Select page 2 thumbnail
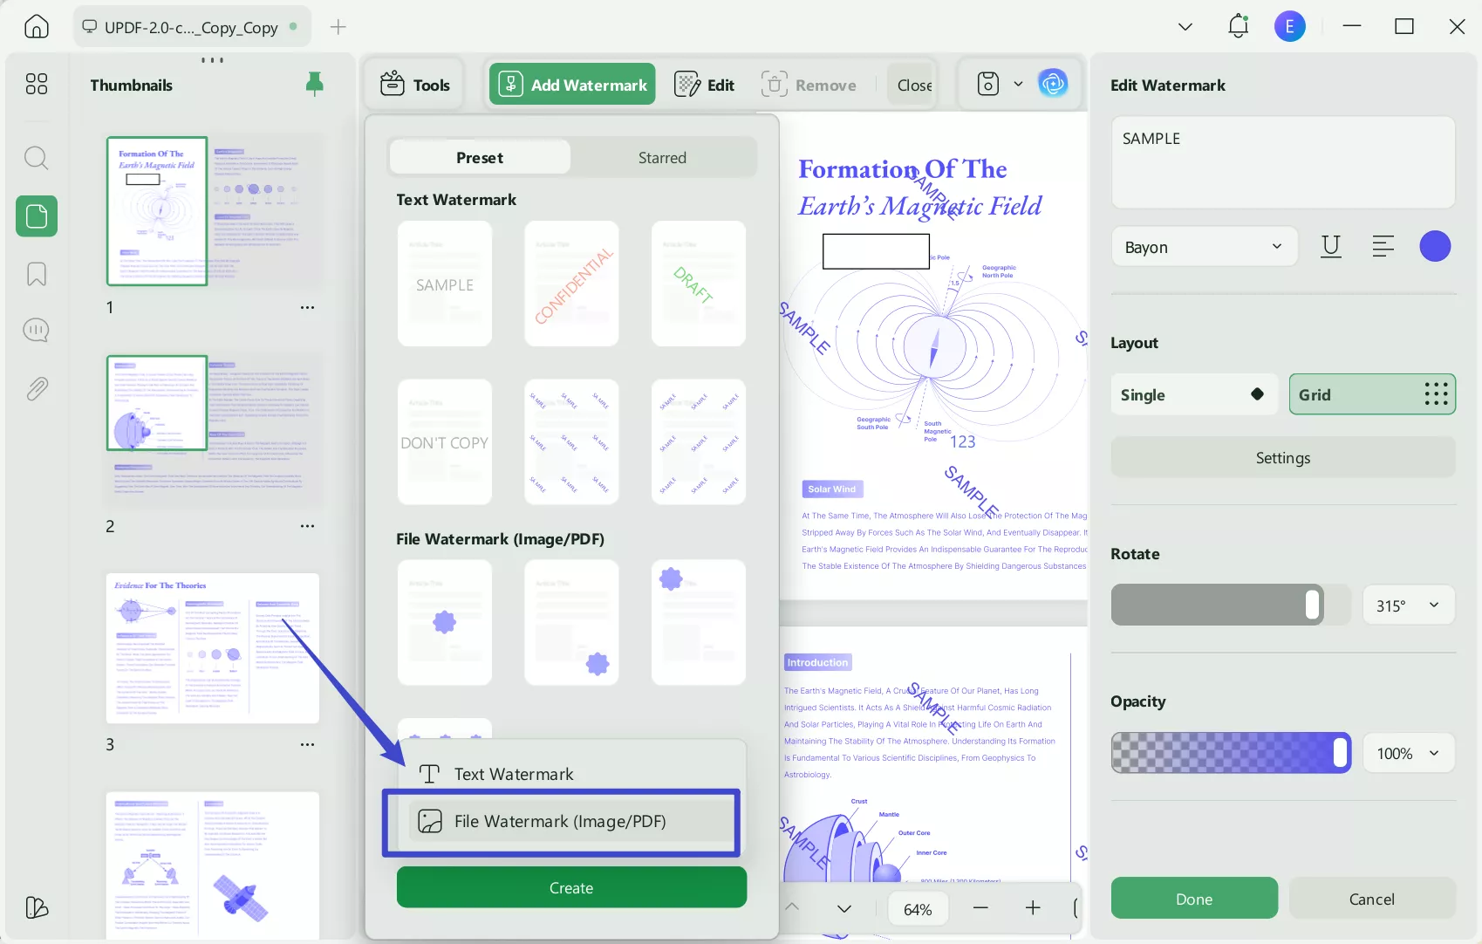The height and width of the screenshot is (944, 1482). [213, 429]
